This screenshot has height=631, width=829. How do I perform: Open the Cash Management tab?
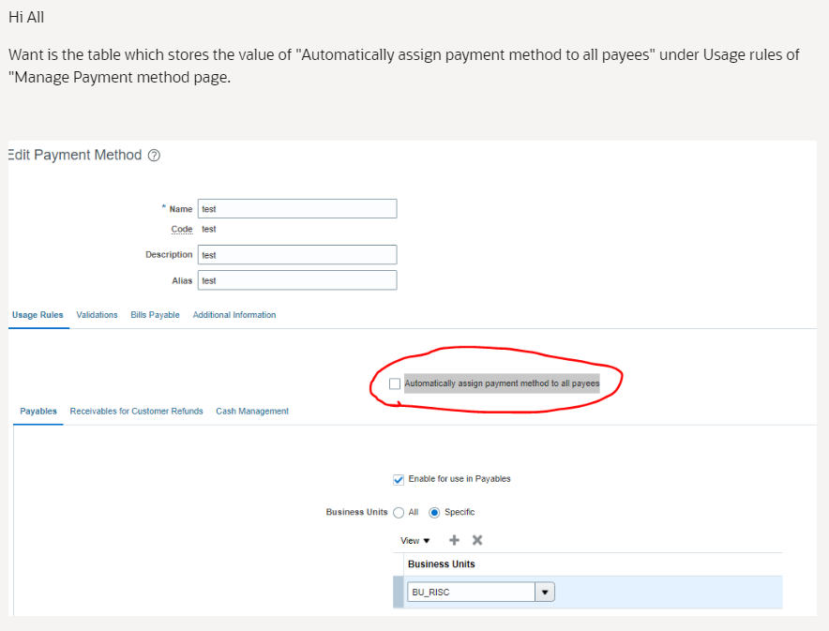[252, 411]
